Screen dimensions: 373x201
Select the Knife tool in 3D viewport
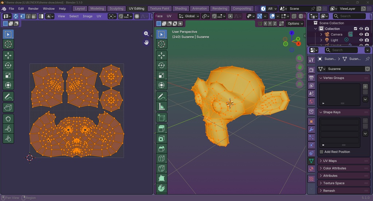(161, 169)
